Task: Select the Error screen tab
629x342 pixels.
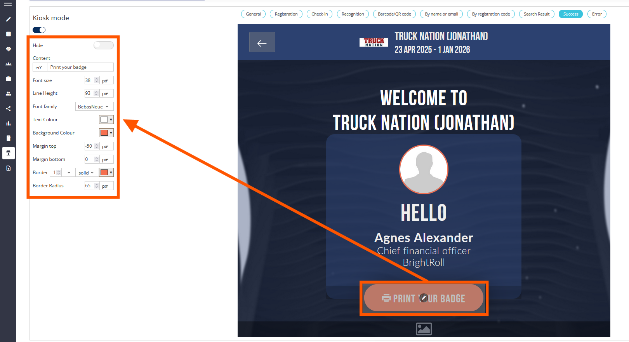Action: click(596, 14)
